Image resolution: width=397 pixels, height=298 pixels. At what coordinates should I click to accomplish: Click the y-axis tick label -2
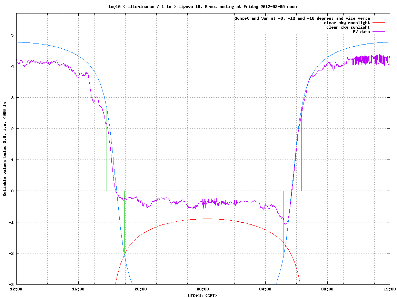point(11,253)
